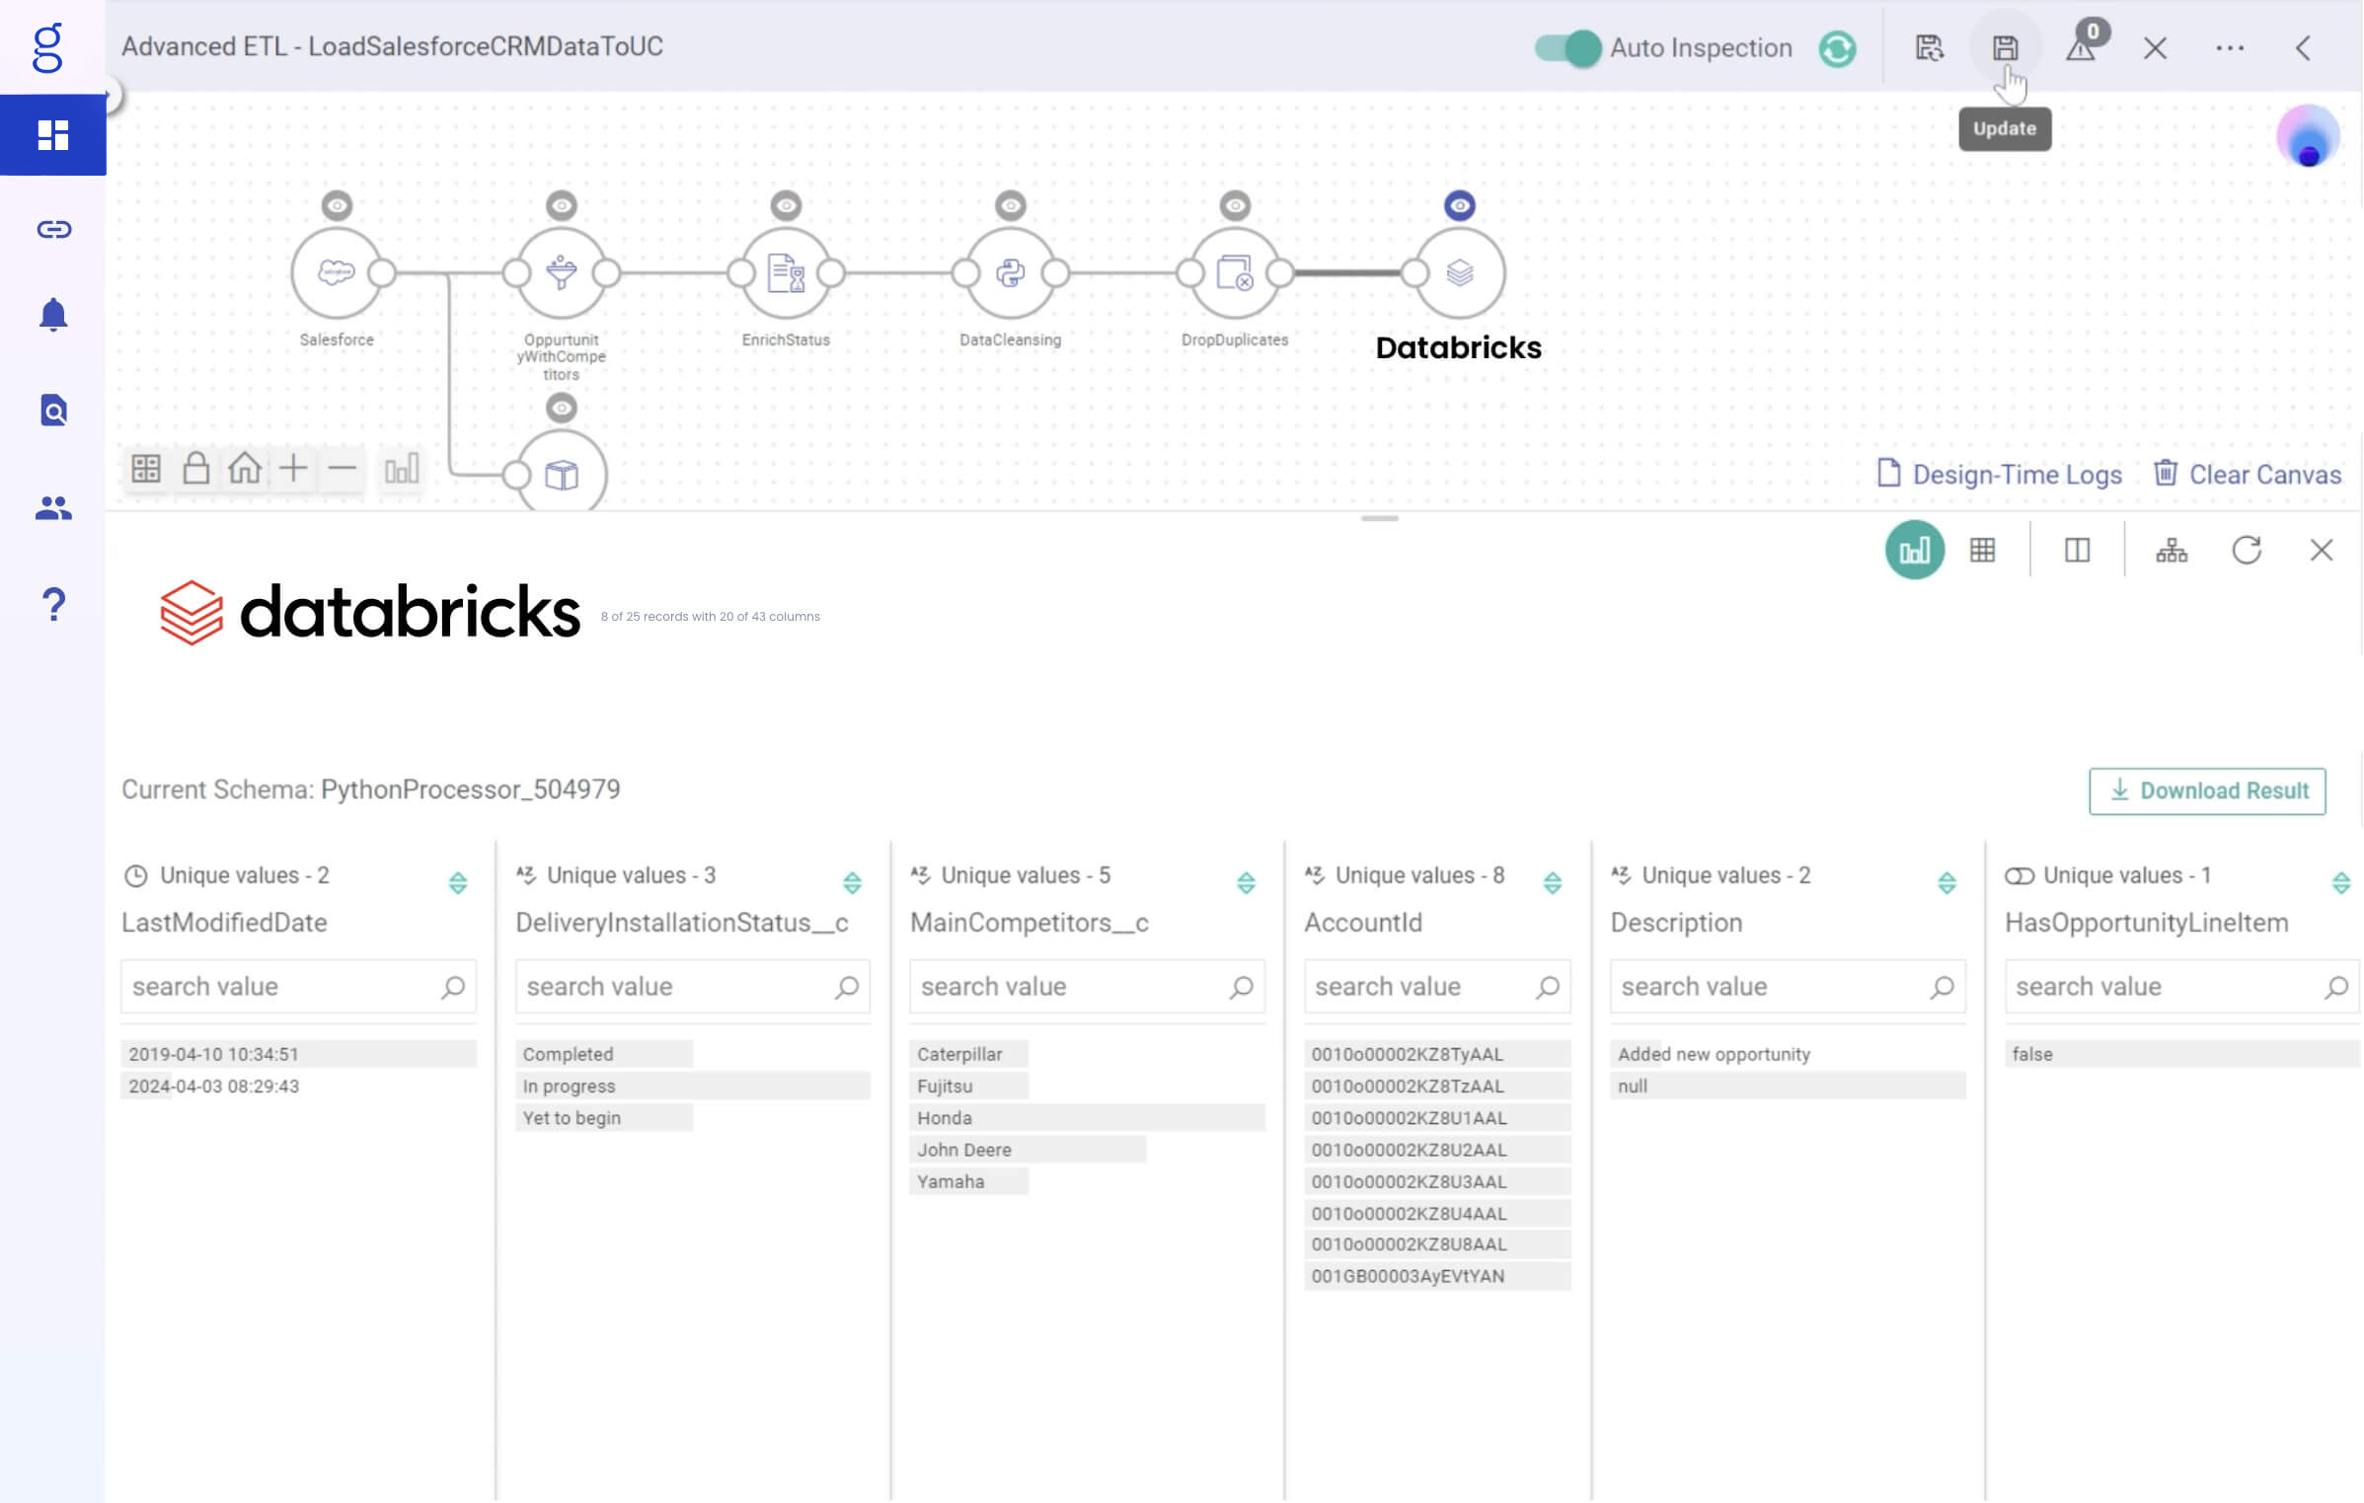Toggle the eye above DropDuplicates node
Viewport: 2364px width, 1503px height.
[1235, 205]
